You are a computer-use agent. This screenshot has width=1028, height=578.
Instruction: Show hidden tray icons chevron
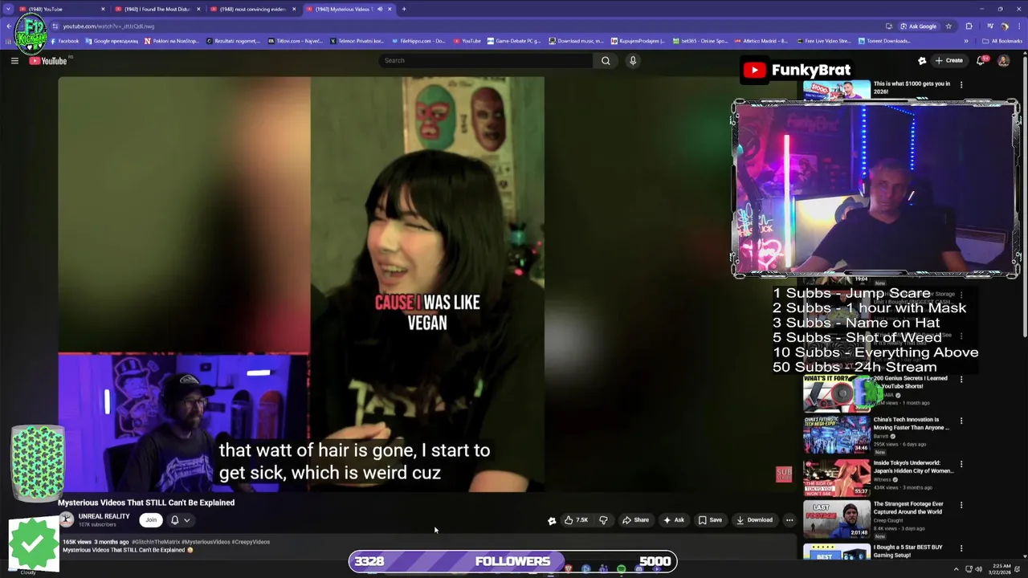956,569
